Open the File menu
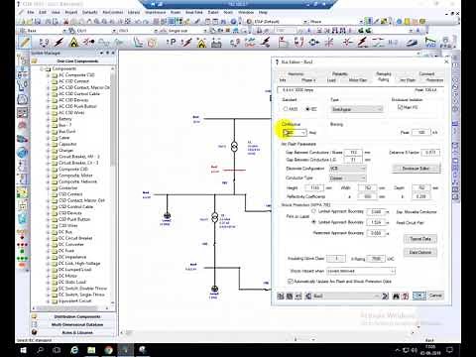 coord(31,12)
